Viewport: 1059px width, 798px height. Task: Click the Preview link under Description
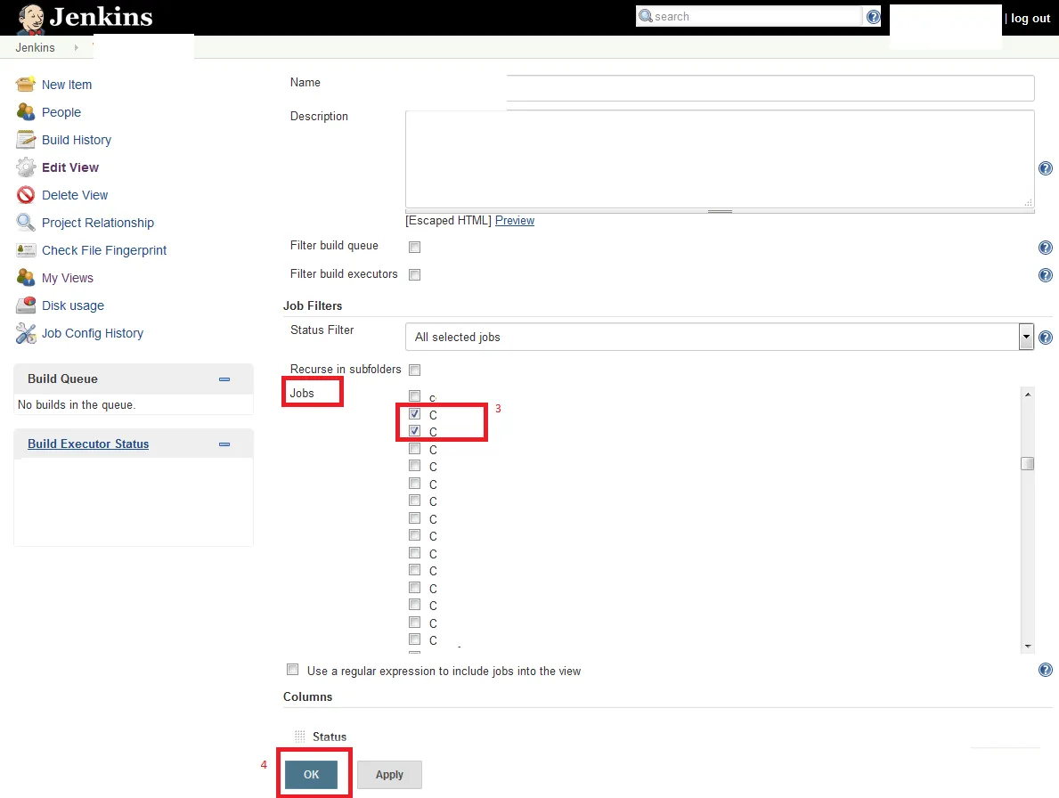point(515,221)
